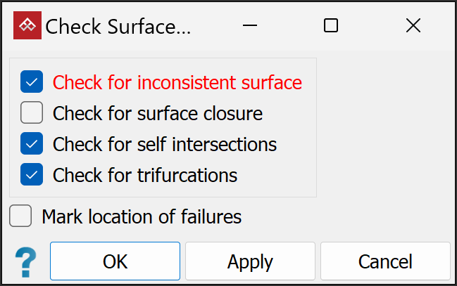Cancel the surface check dialog

coord(385,261)
